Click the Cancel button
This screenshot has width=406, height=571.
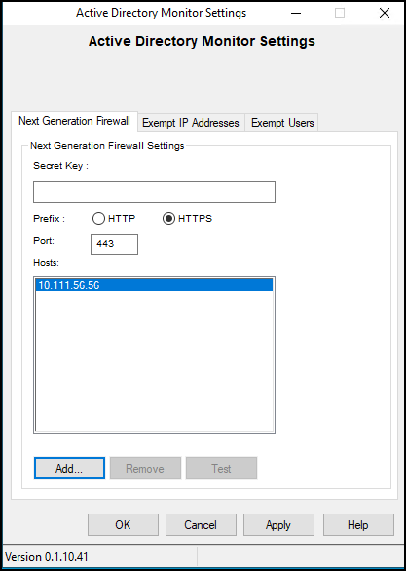click(201, 525)
